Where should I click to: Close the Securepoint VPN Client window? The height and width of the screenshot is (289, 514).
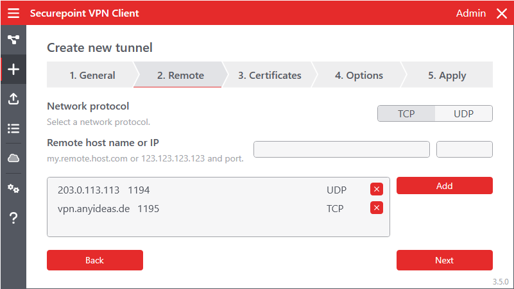click(502, 13)
